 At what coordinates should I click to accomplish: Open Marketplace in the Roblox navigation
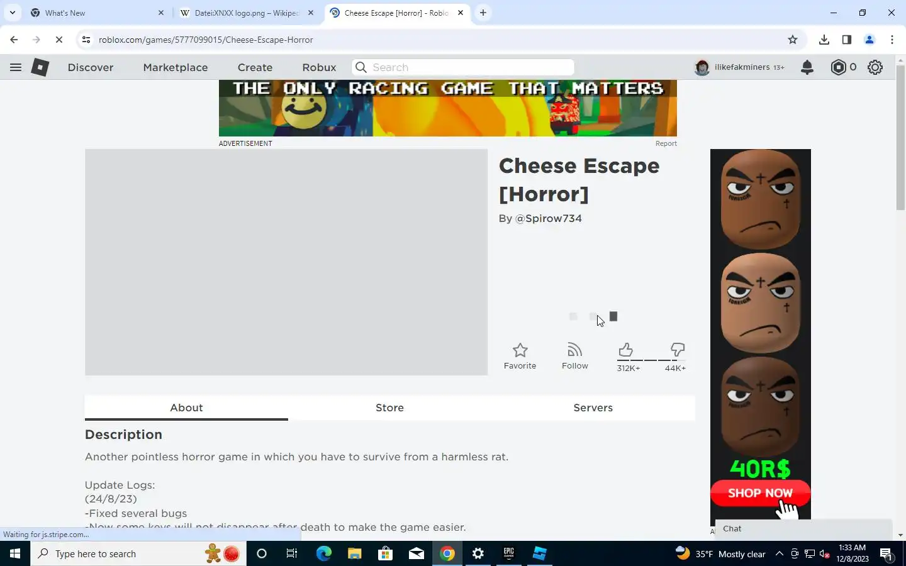tap(176, 67)
